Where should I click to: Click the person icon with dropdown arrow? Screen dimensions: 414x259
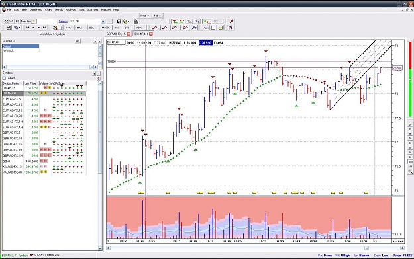(x=57, y=28)
